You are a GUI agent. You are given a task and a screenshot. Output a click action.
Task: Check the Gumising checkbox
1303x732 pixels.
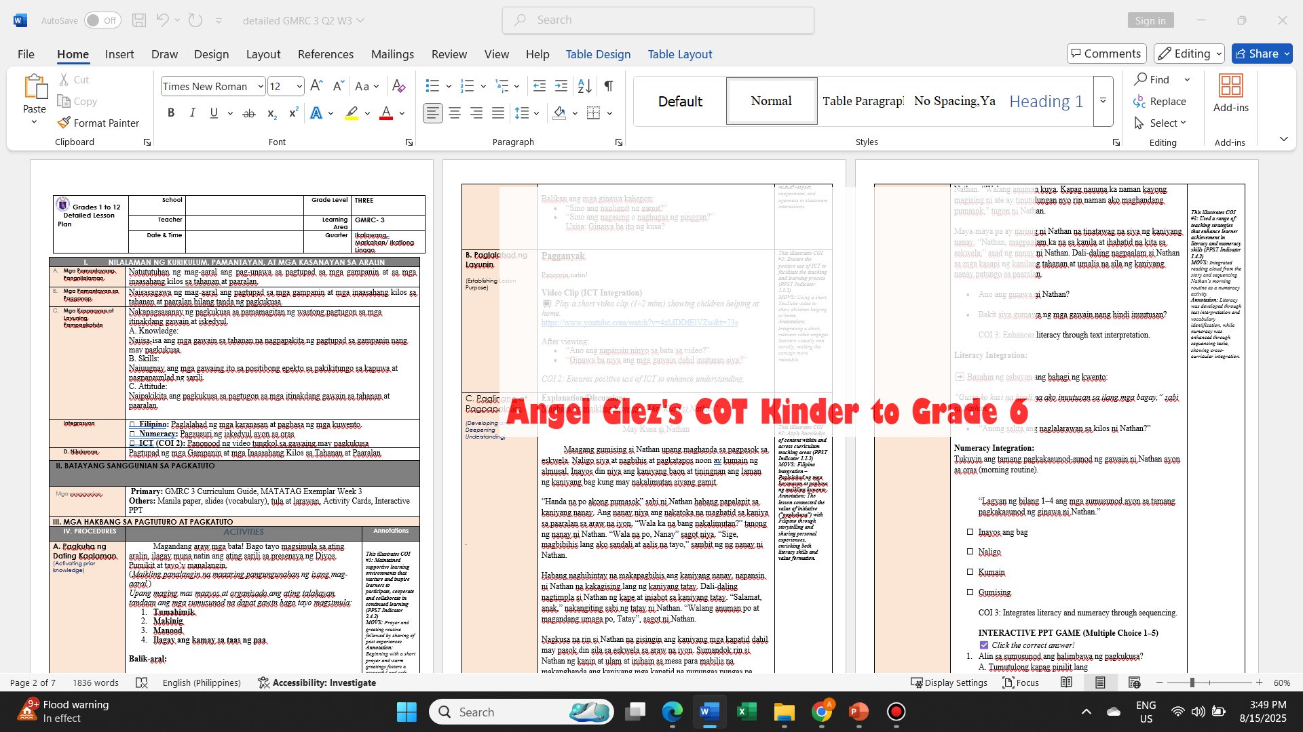click(970, 592)
